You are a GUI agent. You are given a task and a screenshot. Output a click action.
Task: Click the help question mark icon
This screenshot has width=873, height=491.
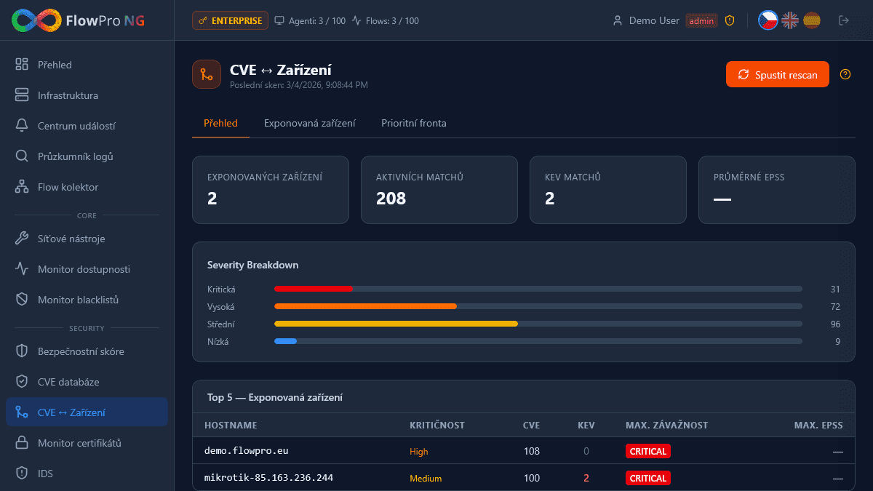click(x=845, y=74)
